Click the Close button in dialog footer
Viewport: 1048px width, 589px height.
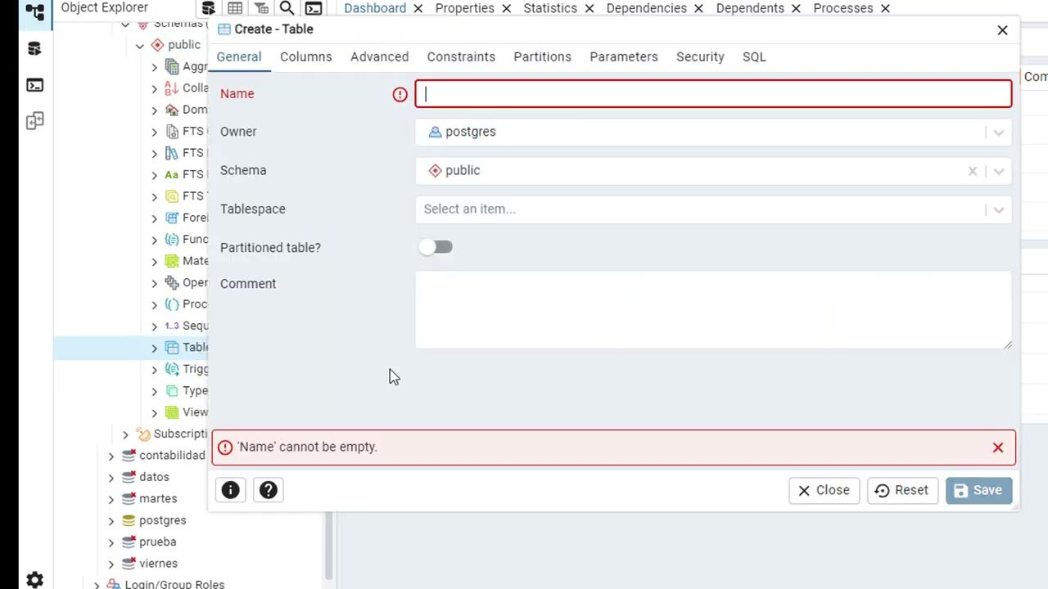point(824,490)
